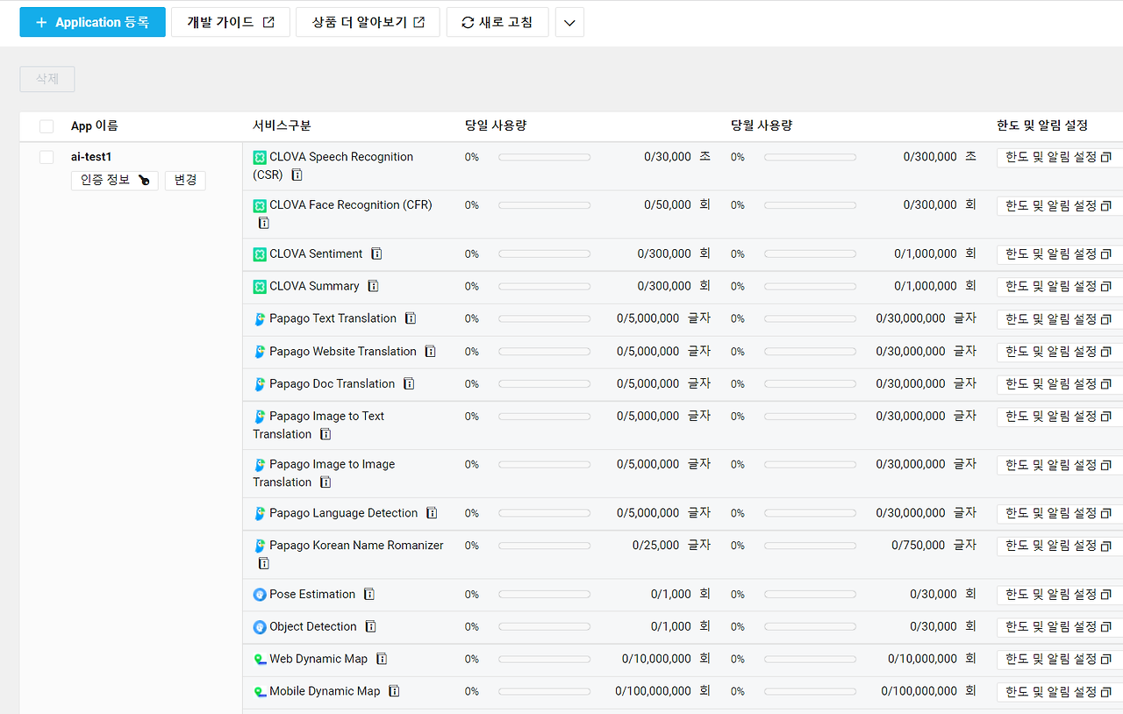
Task: Open info icon next to CLOVA Sentiment
Action: pyautogui.click(x=376, y=253)
